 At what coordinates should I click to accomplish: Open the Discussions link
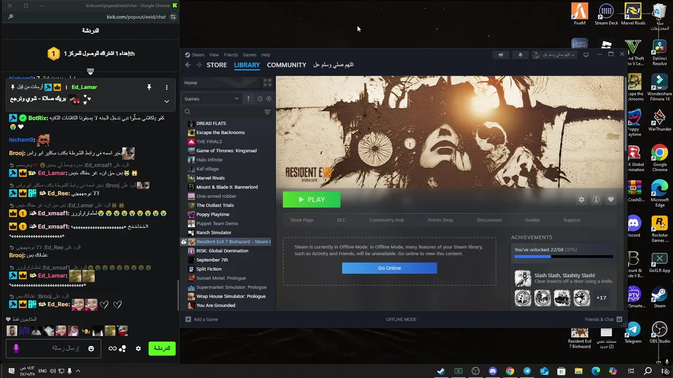coord(489,220)
